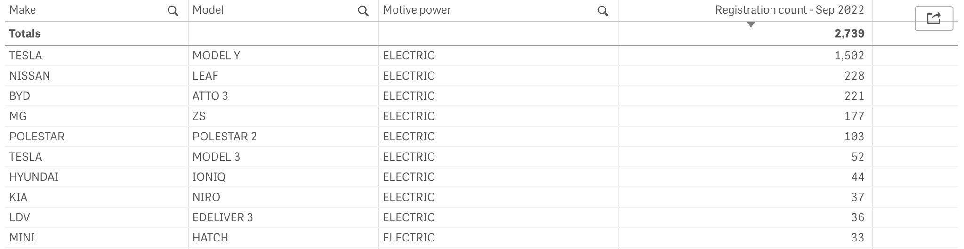The width and height of the screenshot is (964, 249).
Task: Select the POLESTAR 2 model cell
Action: coord(225,137)
